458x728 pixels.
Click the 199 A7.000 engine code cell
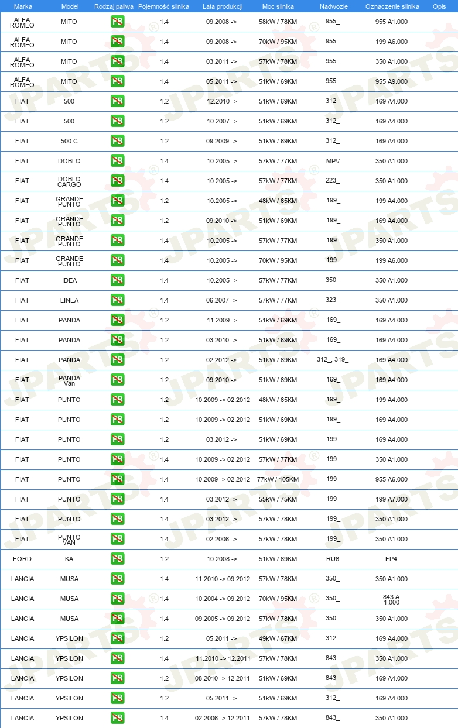[x=391, y=499]
